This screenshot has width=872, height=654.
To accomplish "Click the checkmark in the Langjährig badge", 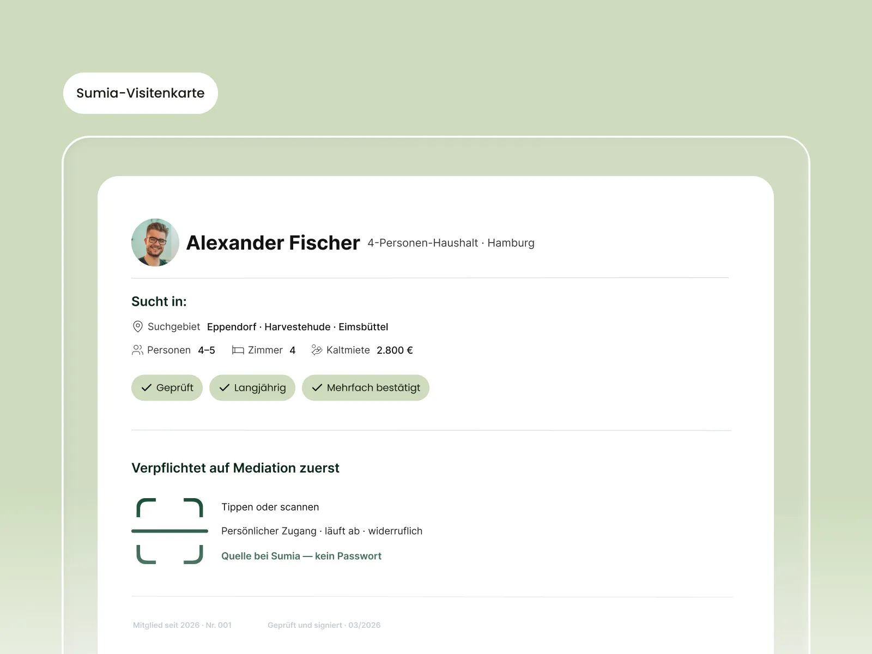I will 224,387.
